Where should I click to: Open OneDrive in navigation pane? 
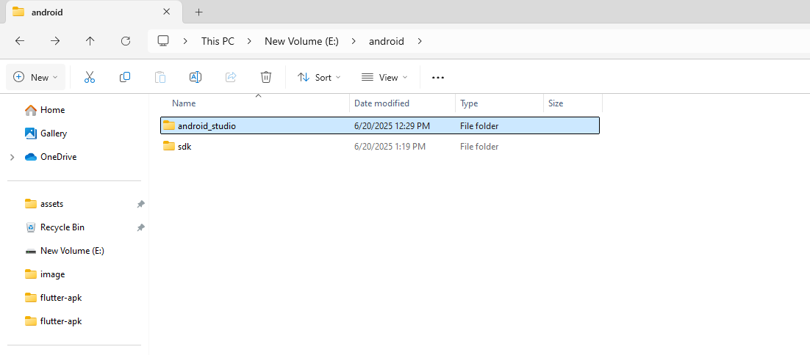(51, 157)
